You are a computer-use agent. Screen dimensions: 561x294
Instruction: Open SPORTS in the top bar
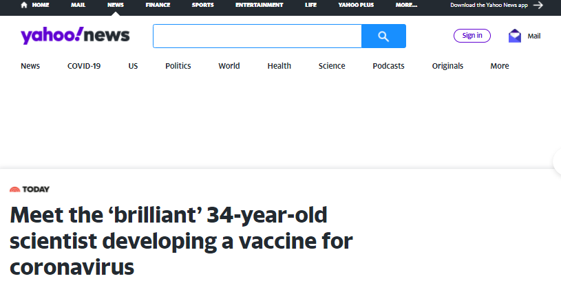pyautogui.click(x=202, y=5)
